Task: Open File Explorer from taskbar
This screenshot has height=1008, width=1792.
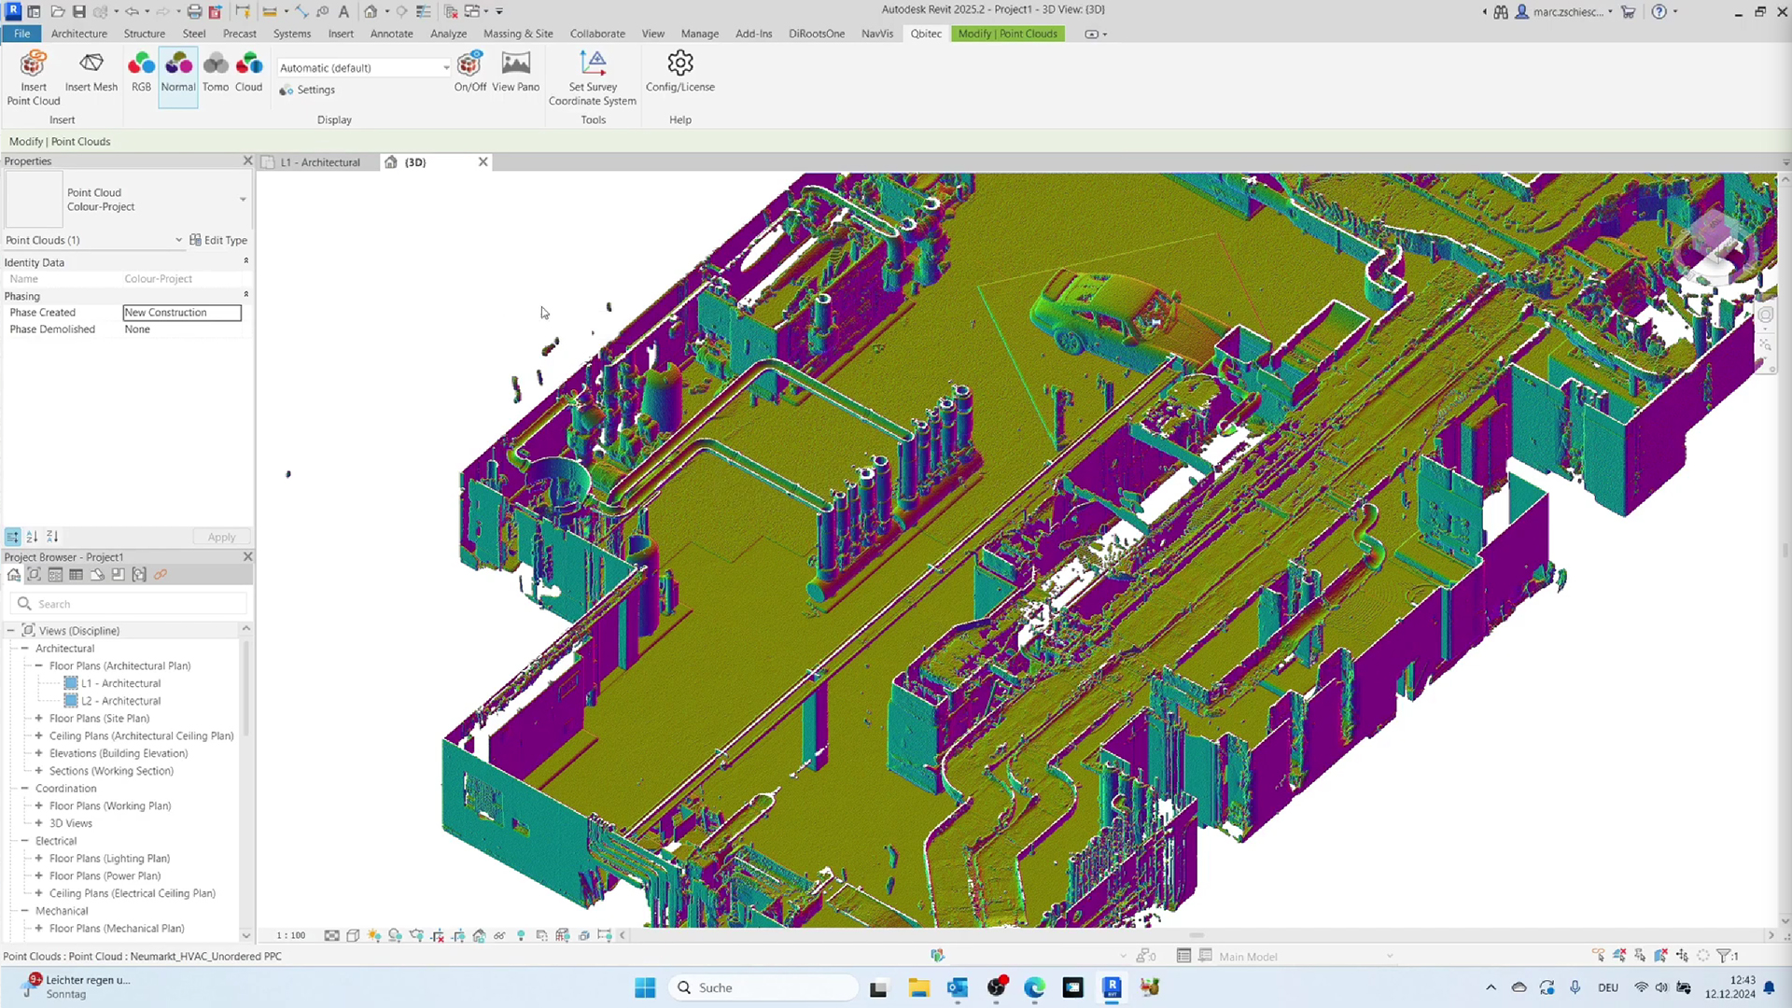Action: [918, 987]
